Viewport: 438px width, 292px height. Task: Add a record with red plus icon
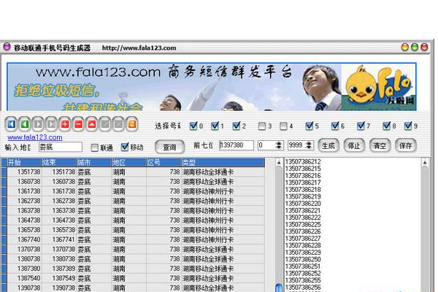(x=65, y=124)
